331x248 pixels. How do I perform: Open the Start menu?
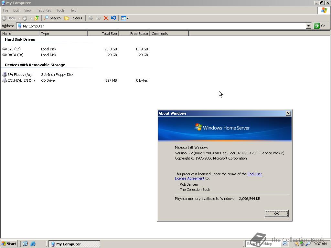[x=9, y=244]
